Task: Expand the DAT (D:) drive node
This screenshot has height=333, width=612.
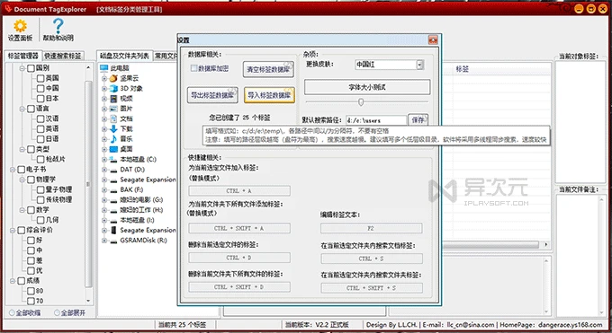Action: click(x=104, y=170)
